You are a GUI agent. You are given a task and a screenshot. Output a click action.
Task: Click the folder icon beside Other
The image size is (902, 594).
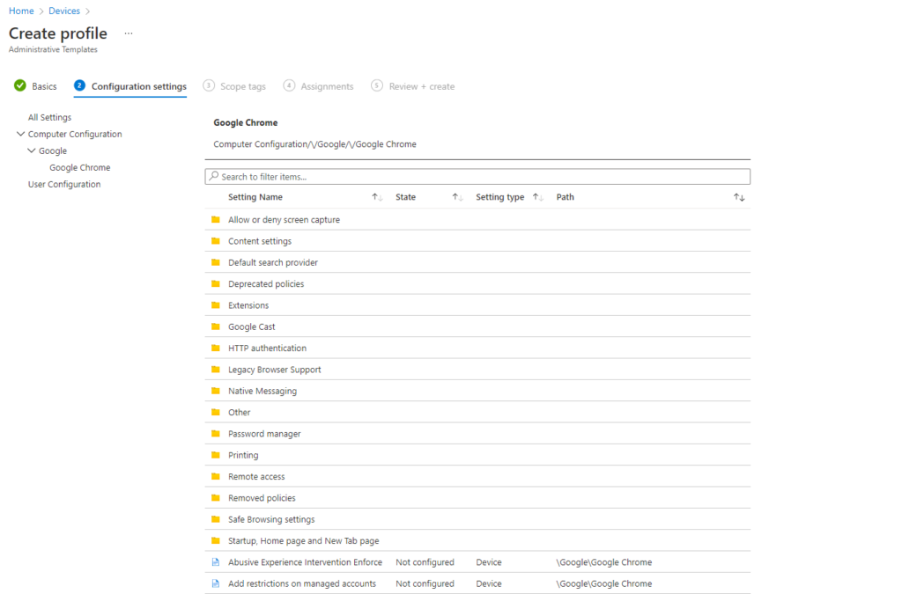(x=216, y=412)
